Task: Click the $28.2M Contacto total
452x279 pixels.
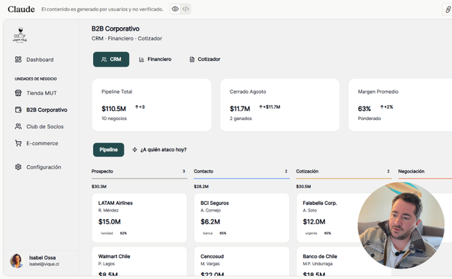Action: [201, 187]
